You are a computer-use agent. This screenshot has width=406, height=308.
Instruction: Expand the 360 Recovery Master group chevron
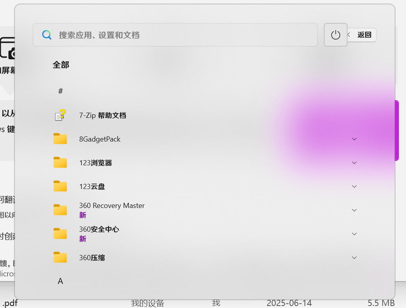pos(354,210)
